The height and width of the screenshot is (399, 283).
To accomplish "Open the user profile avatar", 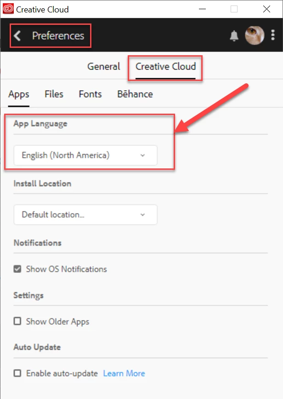I will 255,35.
